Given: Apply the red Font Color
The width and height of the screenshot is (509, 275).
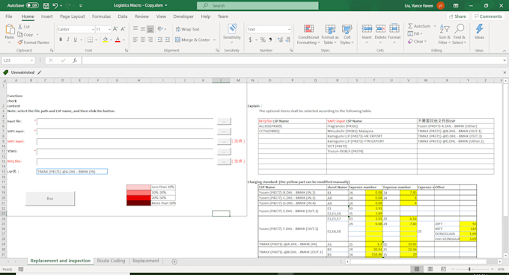Looking at the screenshot, I should point(118,40).
